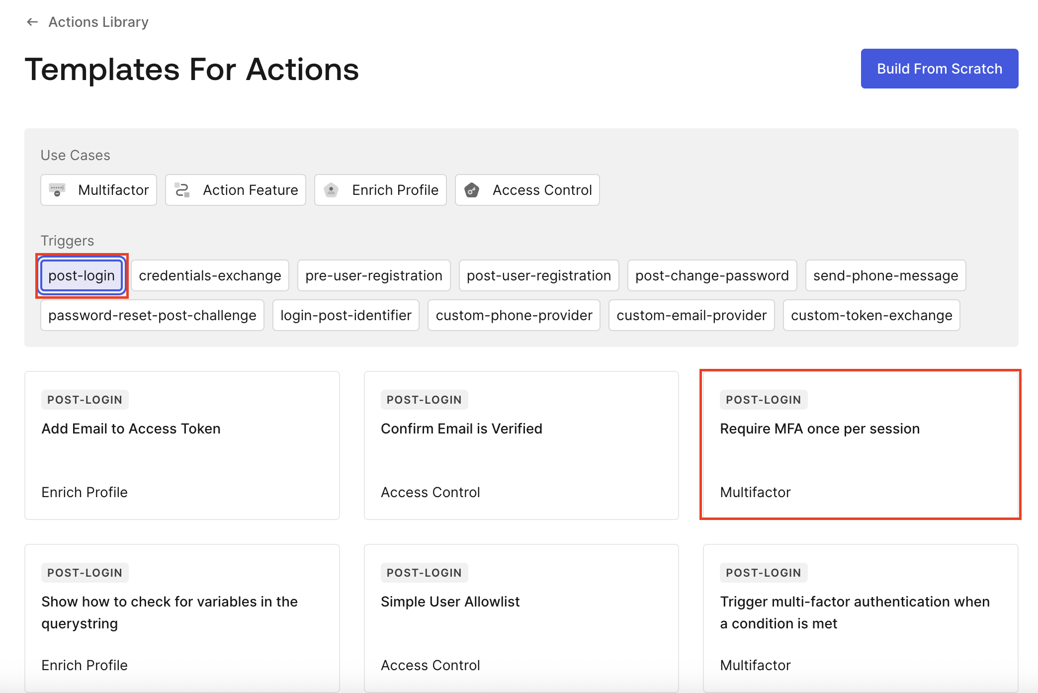This screenshot has width=1038, height=693.
Task: Open Confirm Email is Verified template
Action: coord(521,445)
